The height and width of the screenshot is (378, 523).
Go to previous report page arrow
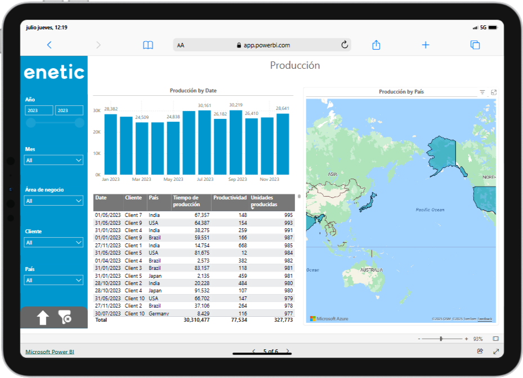click(254, 351)
